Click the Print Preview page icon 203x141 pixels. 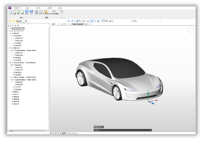tap(41, 11)
